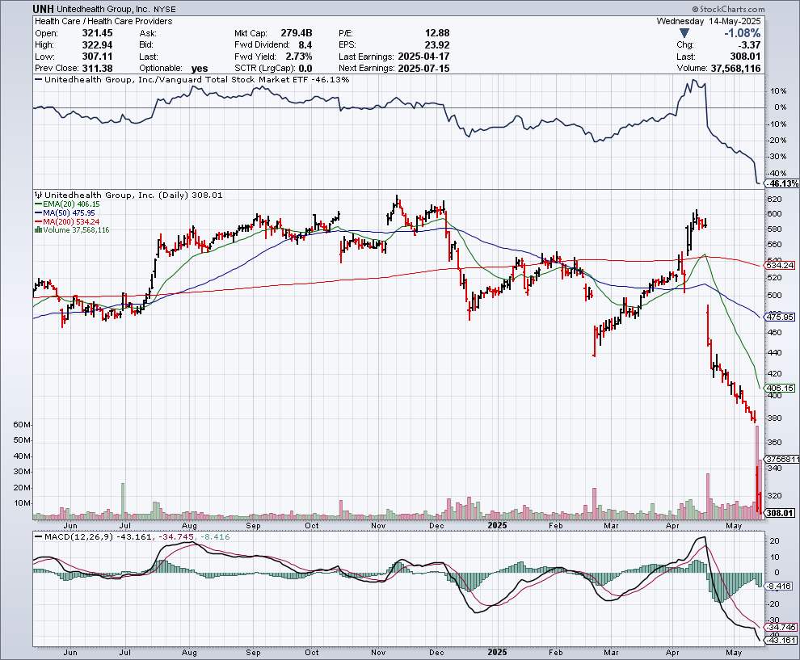Click the High value 322.94
The height and width of the screenshot is (660, 800).
[98, 44]
